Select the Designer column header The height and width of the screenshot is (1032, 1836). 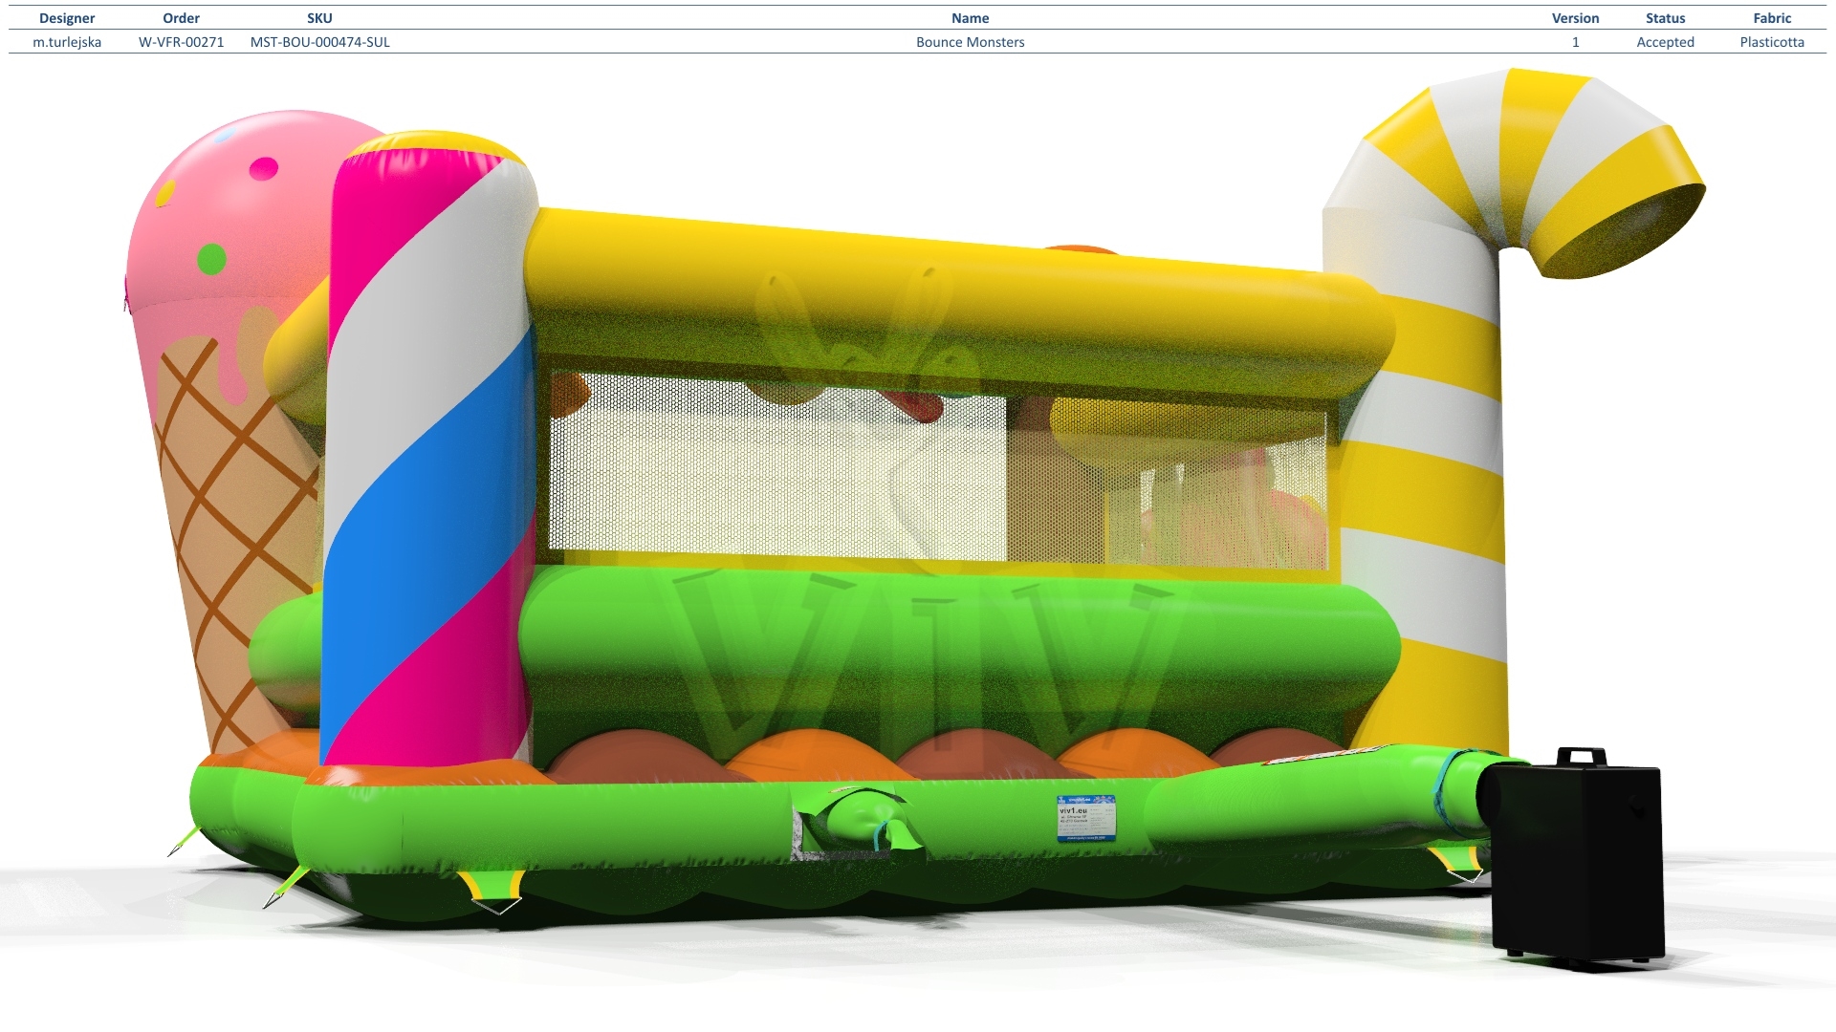(67, 18)
